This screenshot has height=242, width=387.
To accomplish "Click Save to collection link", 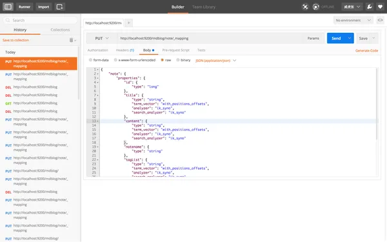I will click(x=15, y=40).
